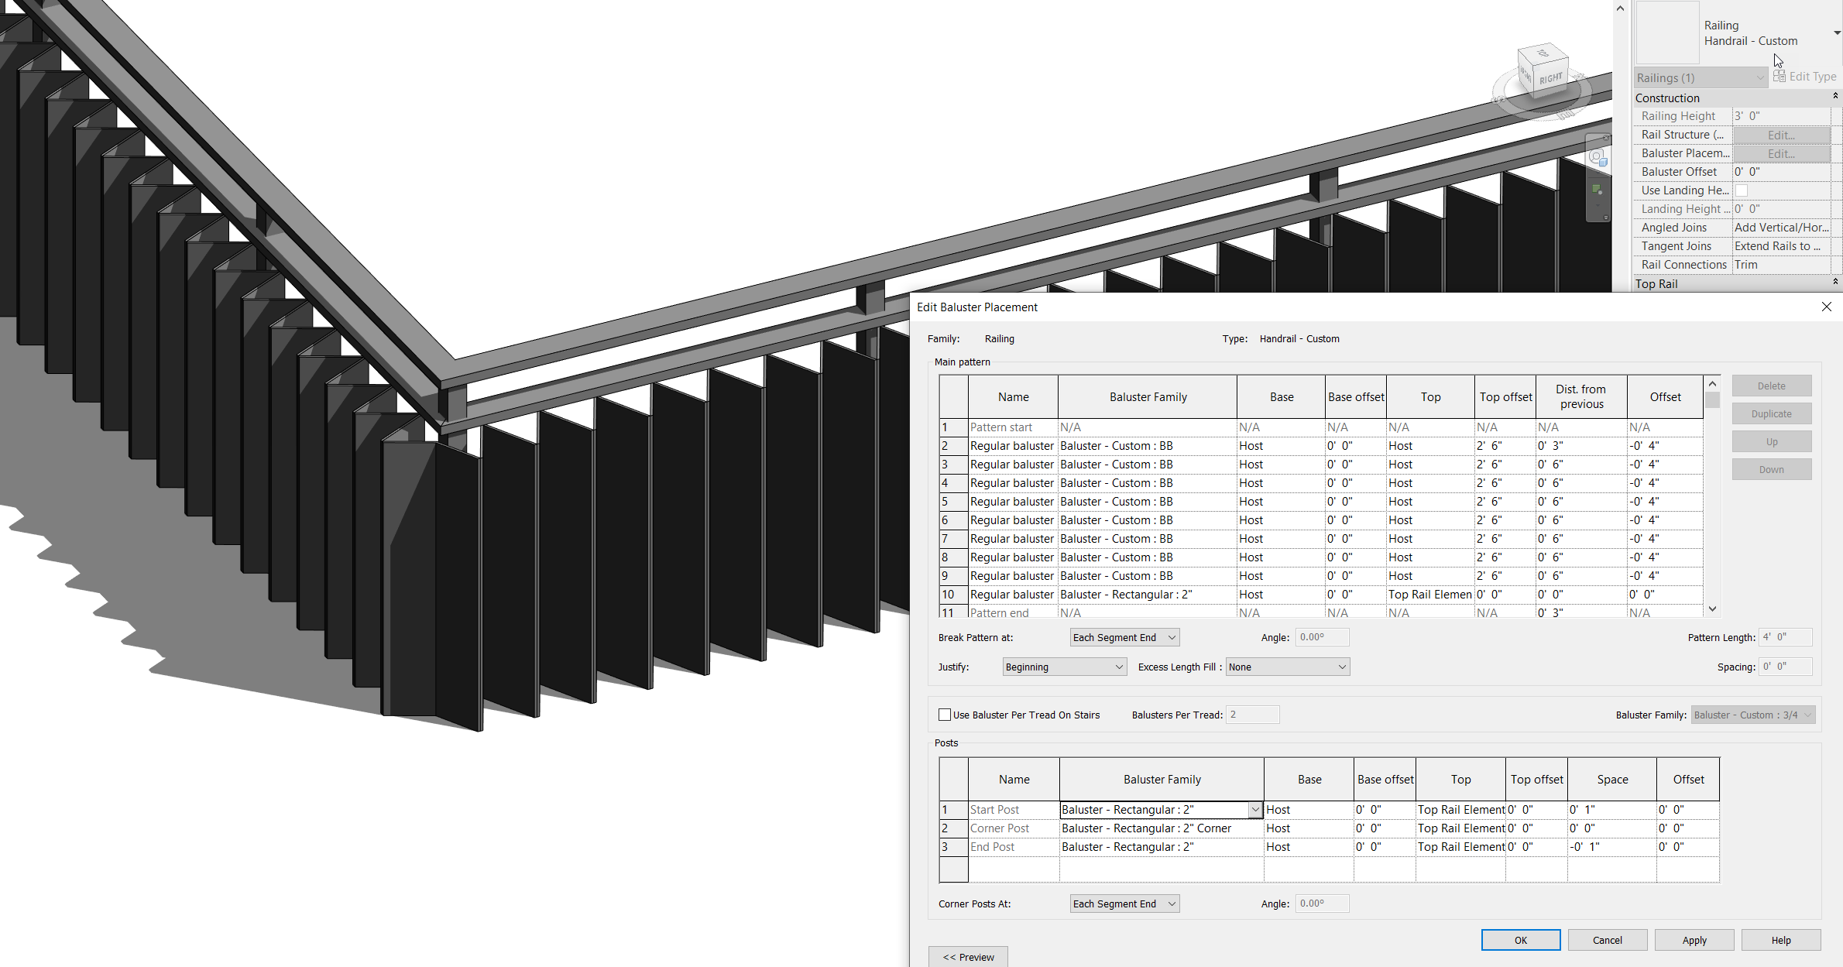Click the railing type preview thumbnail in Properties
Viewport: 1843px width, 967px height.
(x=1666, y=33)
